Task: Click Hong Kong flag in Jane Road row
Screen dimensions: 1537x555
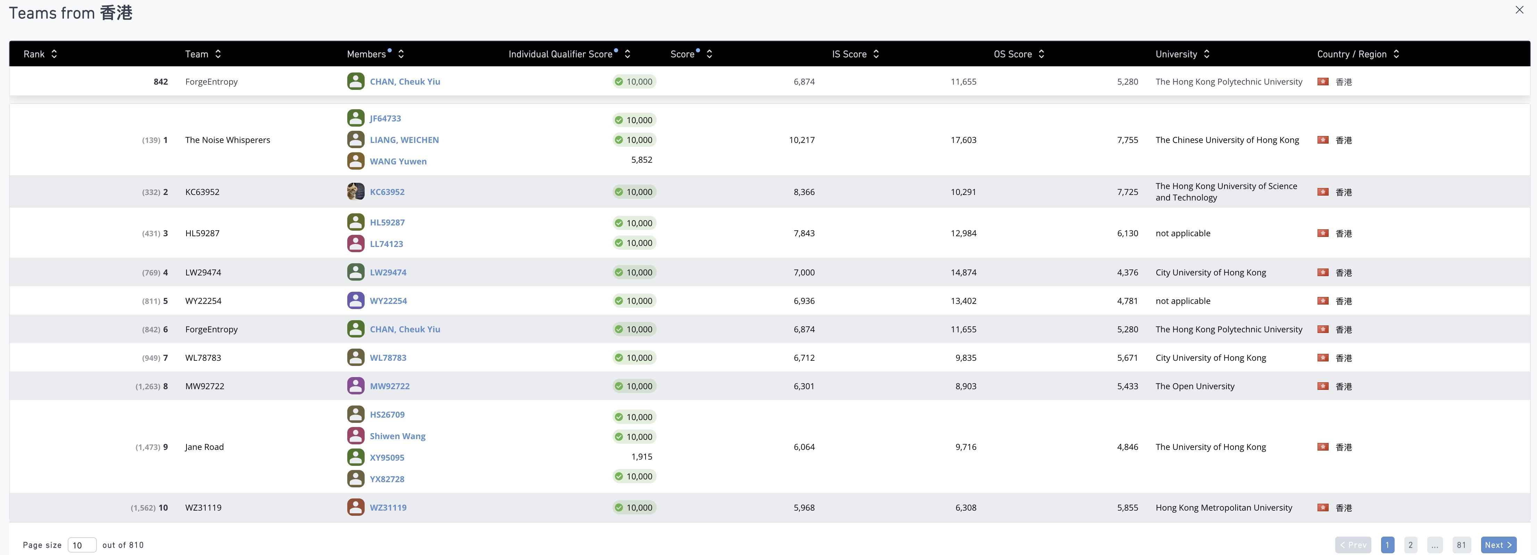Action: click(1323, 446)
